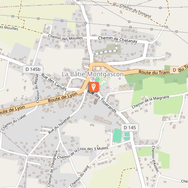Click the D 145b road shield
Screen dimensions: 188x188
pos(33,69)
